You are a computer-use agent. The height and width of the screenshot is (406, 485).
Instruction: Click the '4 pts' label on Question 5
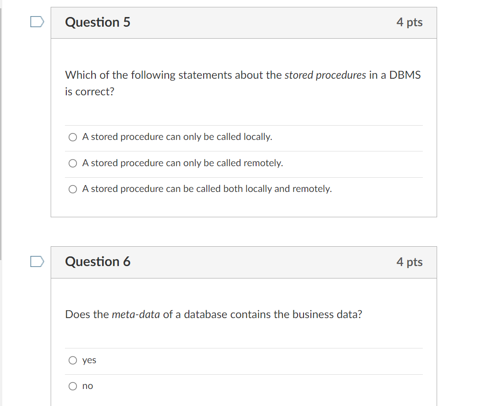(409, 22)
